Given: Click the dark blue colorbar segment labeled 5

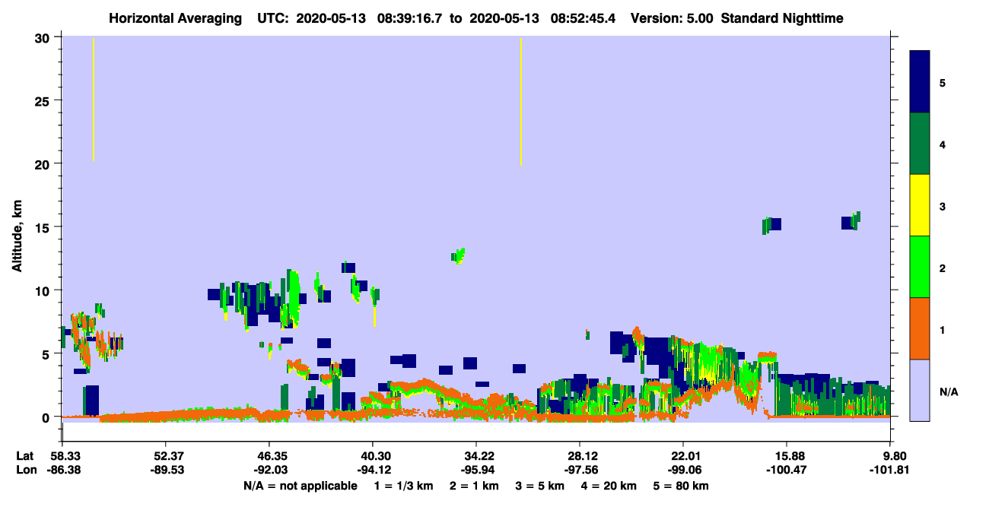Looking at the screenshot, I should click(x=920, y=82).
